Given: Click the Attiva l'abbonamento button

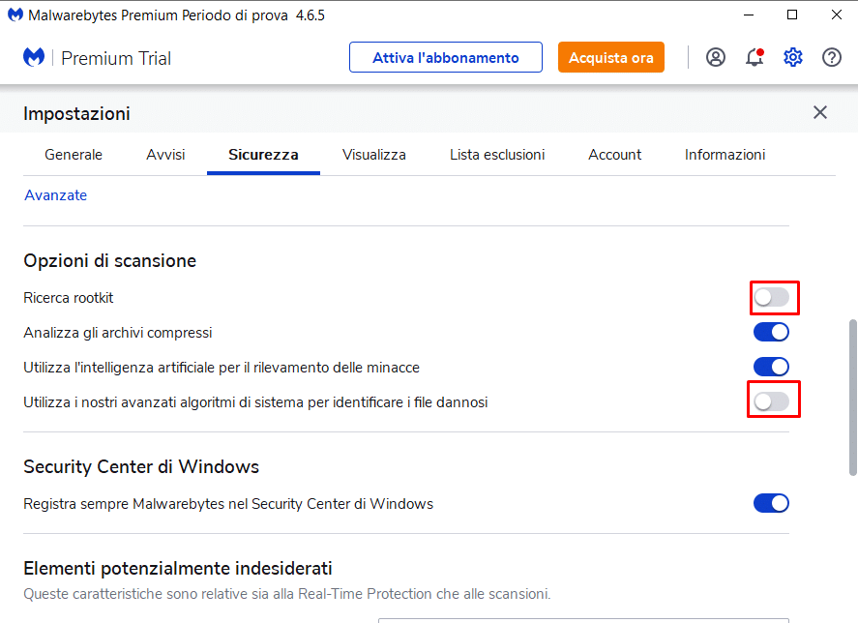Looking at the screenshot, I should [x=446, y=57].
